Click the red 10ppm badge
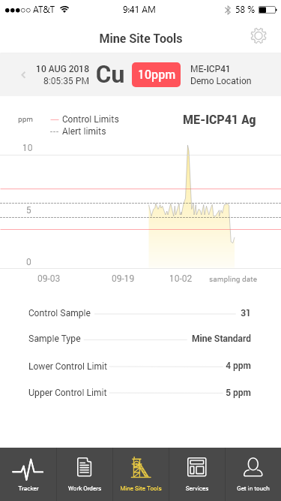This screenshot has width=281, height=501. [156, 75]
